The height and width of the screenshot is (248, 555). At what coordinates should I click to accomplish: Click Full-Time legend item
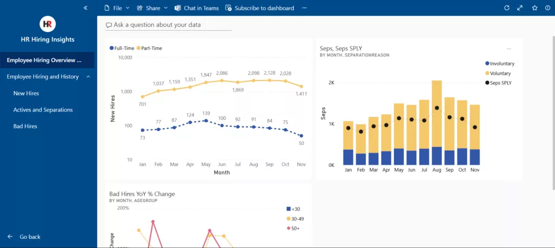point(122,48)
